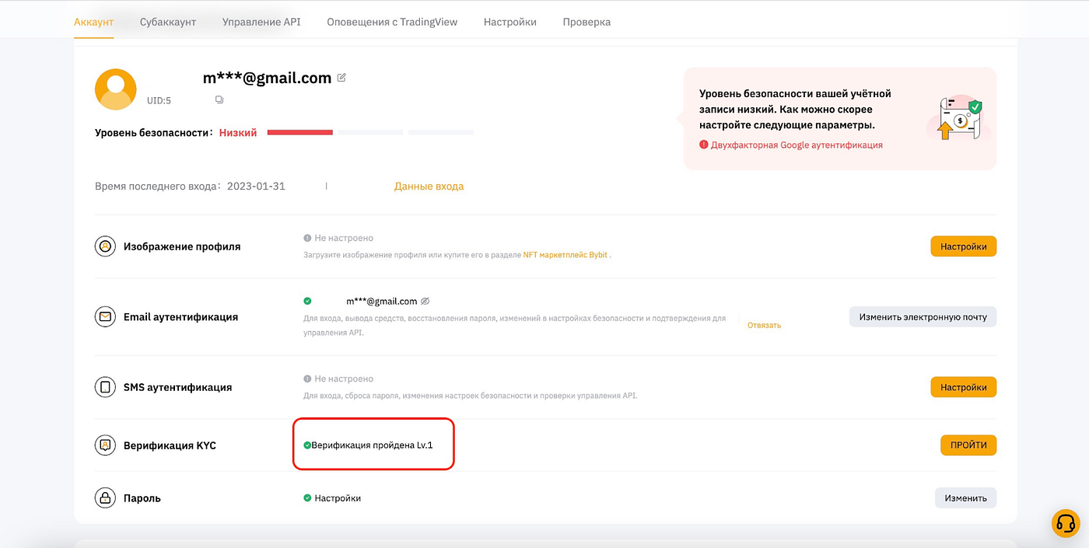This screenshot has height=548, width=1089.
Task: Click the Верификация KYC badge icon
Action: (x=104, y=446)
